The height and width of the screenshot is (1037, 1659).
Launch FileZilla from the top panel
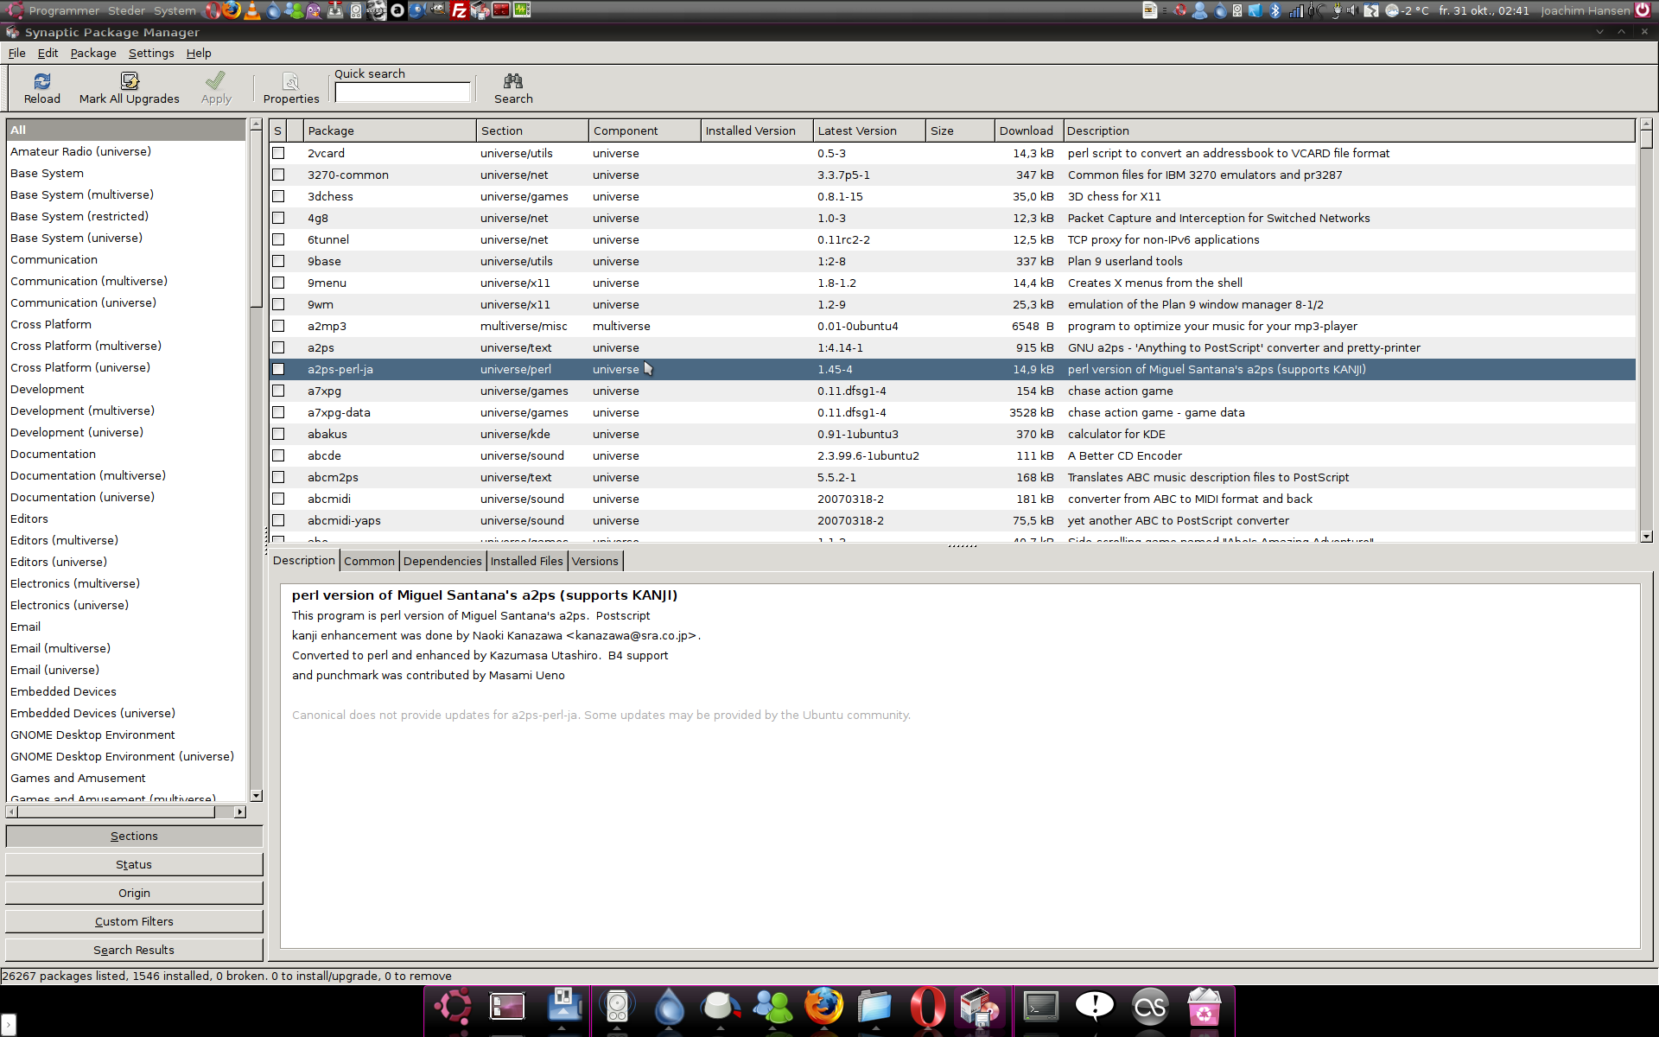(x=460, y=10)
